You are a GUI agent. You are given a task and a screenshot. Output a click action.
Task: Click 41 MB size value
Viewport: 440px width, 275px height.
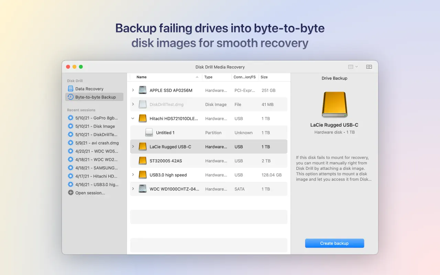click(x=267, y=104)
